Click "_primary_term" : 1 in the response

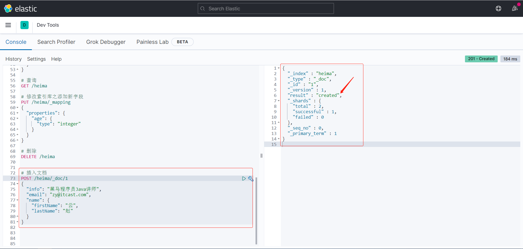coord(312,134)
